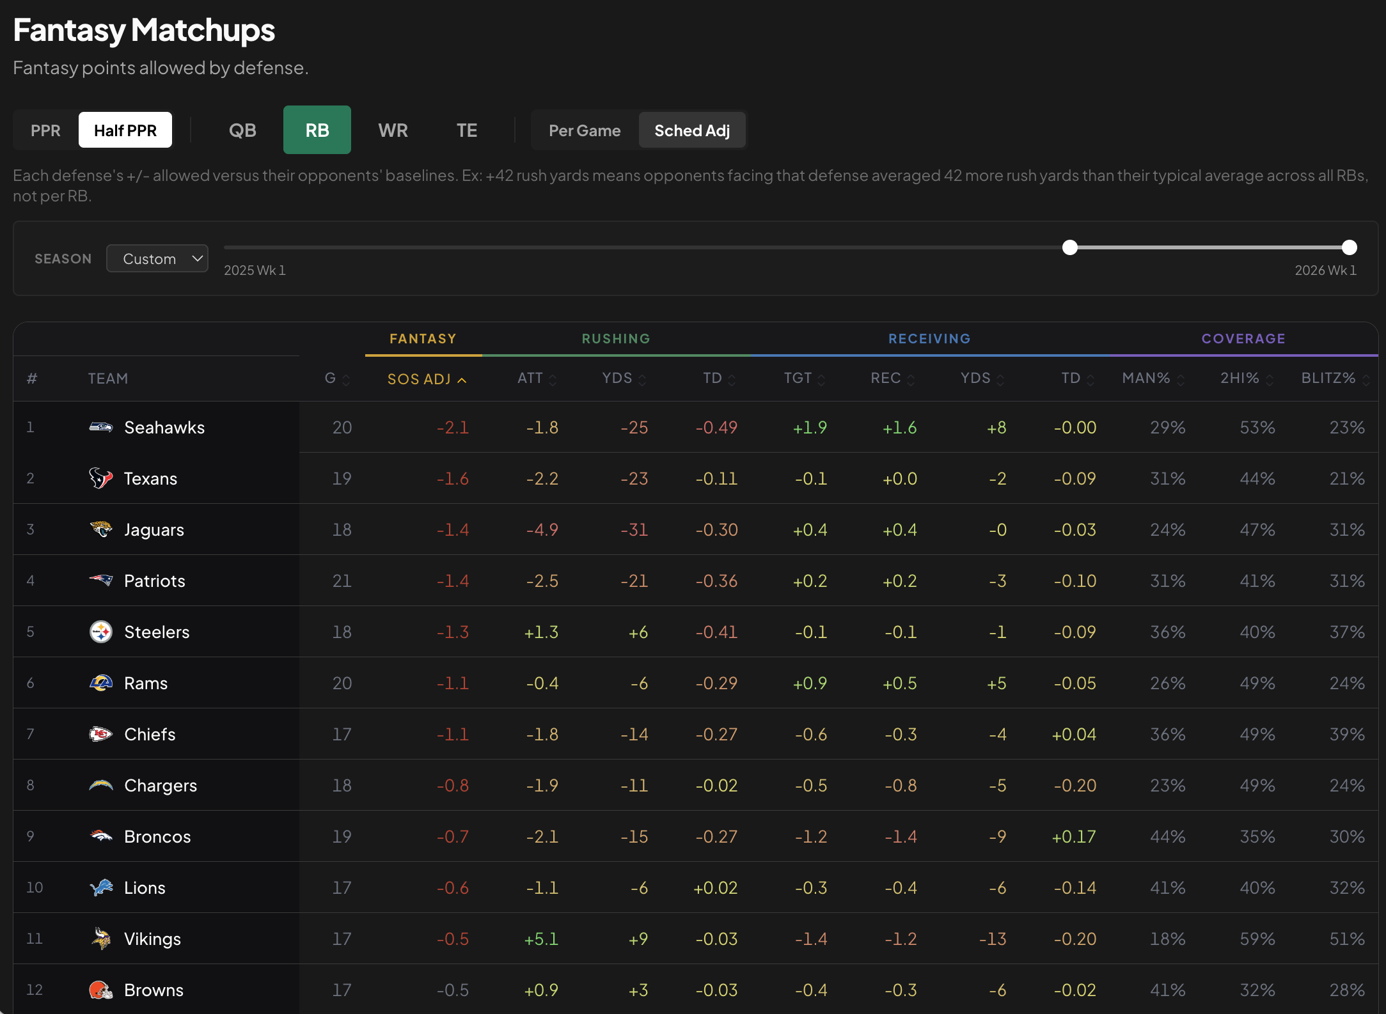1386x1014 pixels.
Task: Click the Chiefs team logo icon
Action: click(101, 734)
